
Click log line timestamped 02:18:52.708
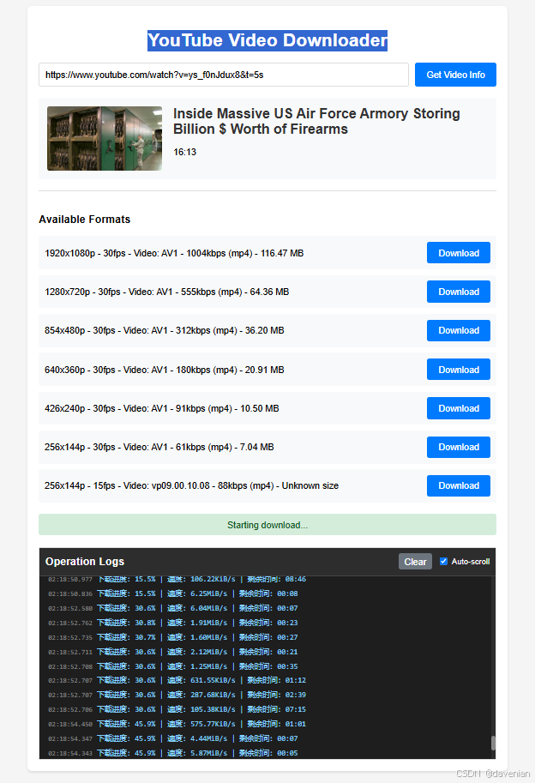[x=172, y=666]
